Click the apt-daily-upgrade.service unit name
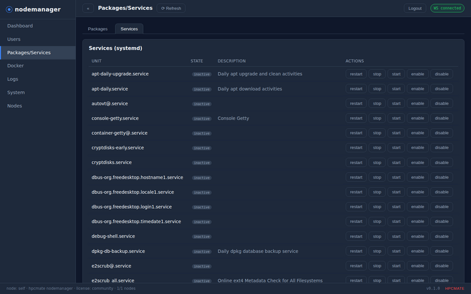The height and width of the screenshot is (294, 471). (120, 74)
